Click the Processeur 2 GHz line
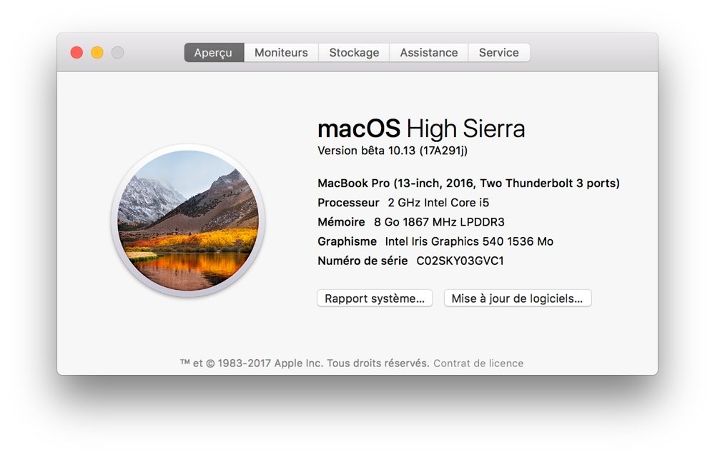This screenshot has height=457, width=715. pos(403,203)
